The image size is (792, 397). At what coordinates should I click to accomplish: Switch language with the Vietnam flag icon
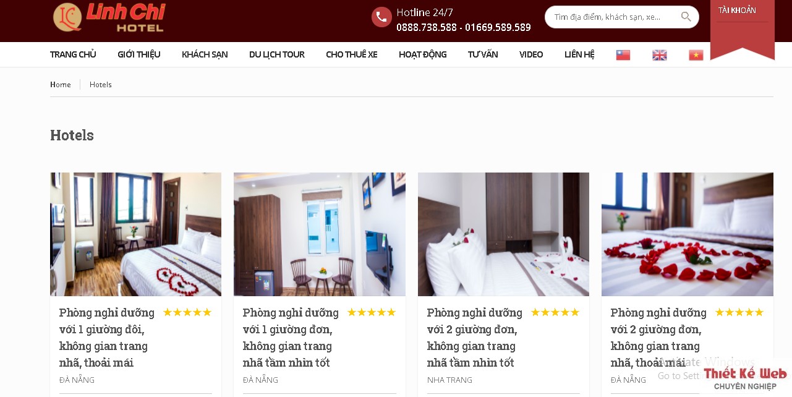click(x=696, y=55)
